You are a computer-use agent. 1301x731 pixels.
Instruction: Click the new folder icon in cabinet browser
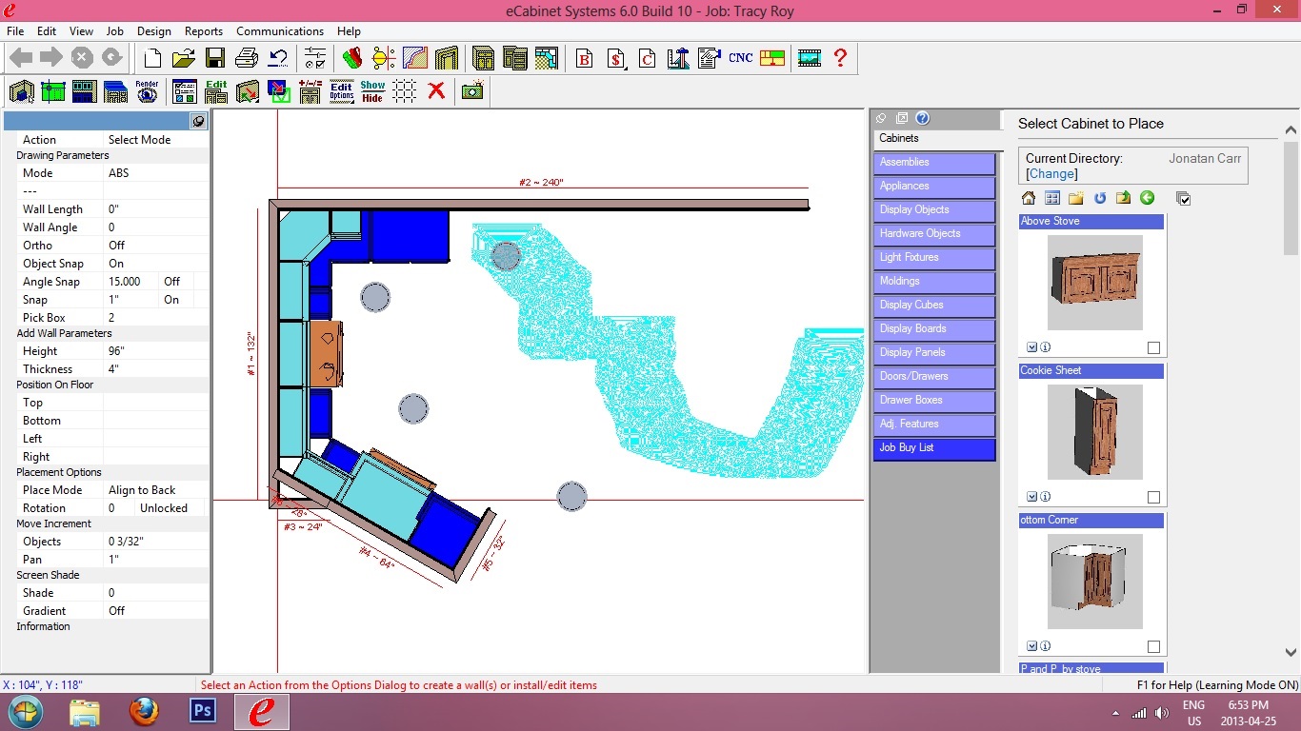[x=1076, y=198]
